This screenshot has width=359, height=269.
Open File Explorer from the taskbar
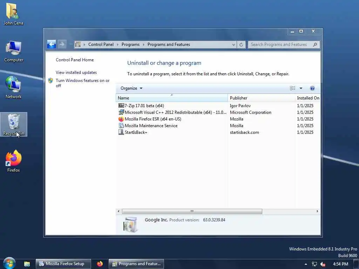(27, 264)
